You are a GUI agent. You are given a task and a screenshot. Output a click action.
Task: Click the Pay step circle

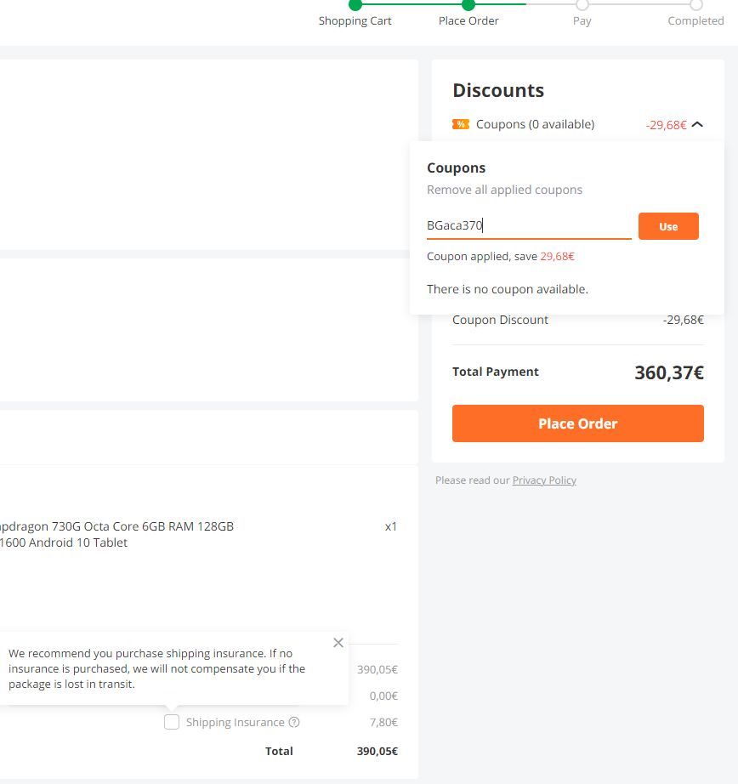[582, 5]
